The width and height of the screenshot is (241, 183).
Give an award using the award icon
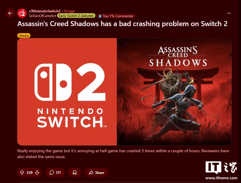coord(75,172)
